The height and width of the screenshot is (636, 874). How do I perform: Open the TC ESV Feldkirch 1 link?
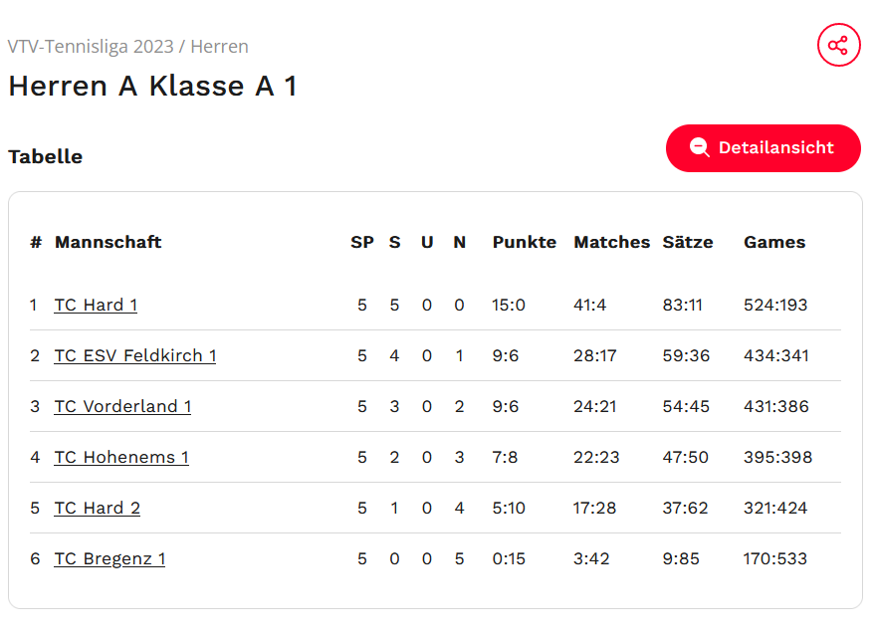pos(135,355)
